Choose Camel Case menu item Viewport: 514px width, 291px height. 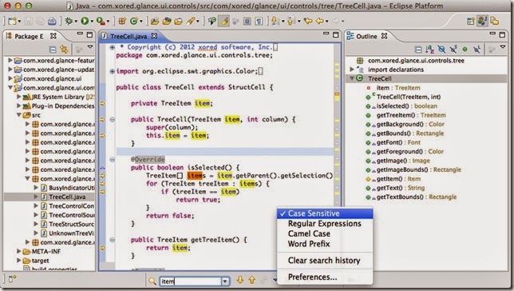coord(325,234)
